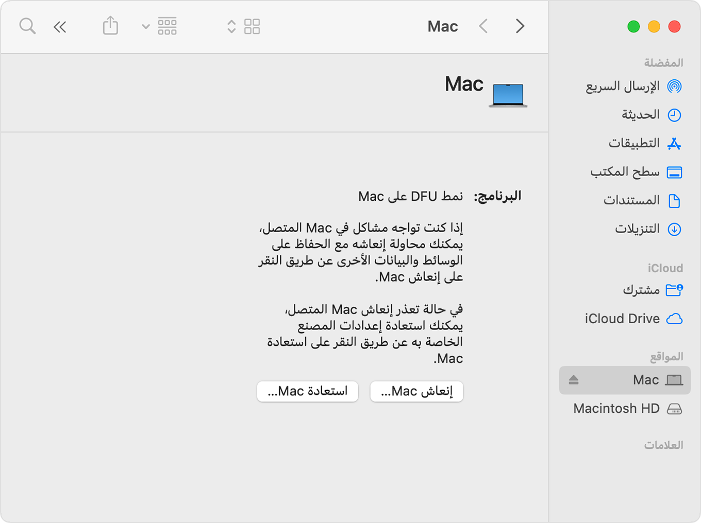The image size is (701, 523).
Task: Click the Macintosh HD drive icon
Action: (674, 409)
